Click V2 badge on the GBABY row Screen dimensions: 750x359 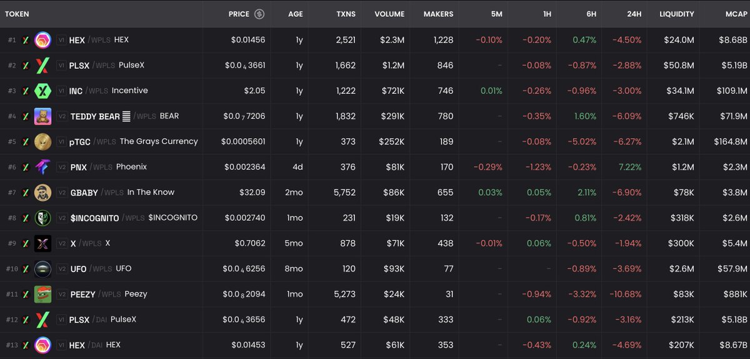point(62,193)
